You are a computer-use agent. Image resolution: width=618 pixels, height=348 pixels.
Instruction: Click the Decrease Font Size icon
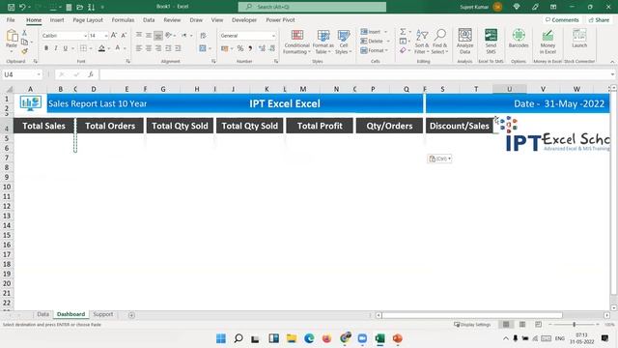pos(124,36)
